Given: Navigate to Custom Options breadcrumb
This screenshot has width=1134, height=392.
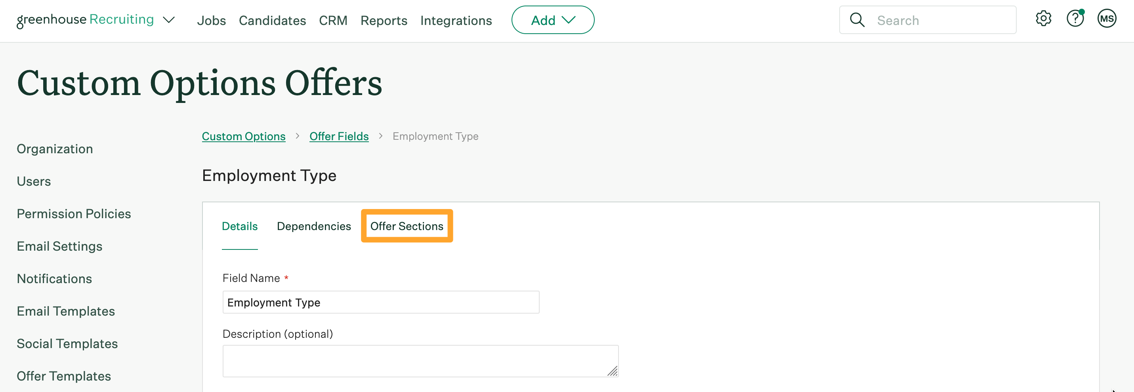Looking at the screenshot, I should 243,136.
